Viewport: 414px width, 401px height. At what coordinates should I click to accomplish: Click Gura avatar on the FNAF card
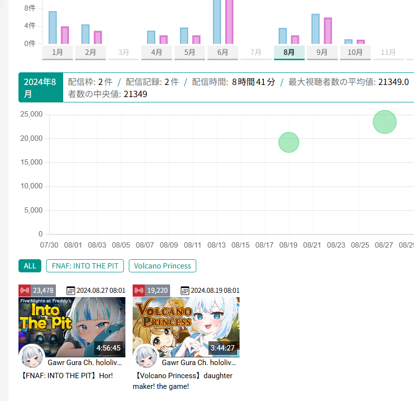click(x=32, y=357)
